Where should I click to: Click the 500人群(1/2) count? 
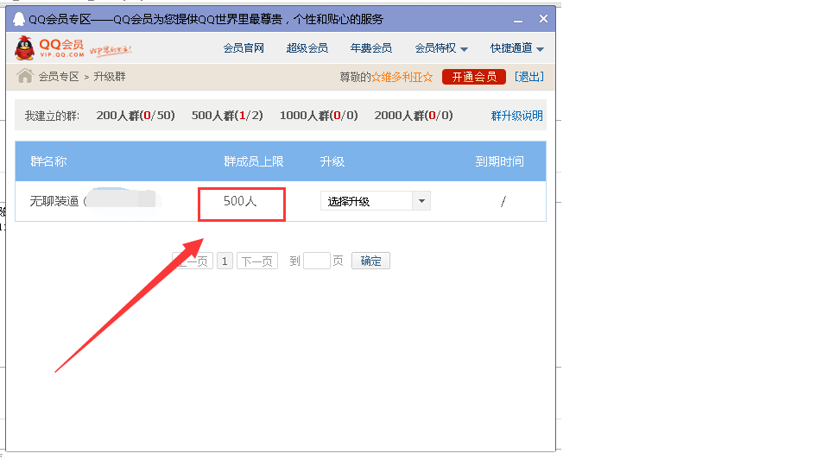[227, 115]
